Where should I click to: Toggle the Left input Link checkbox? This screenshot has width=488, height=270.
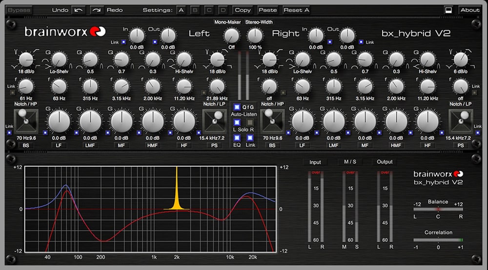[123, 42]
